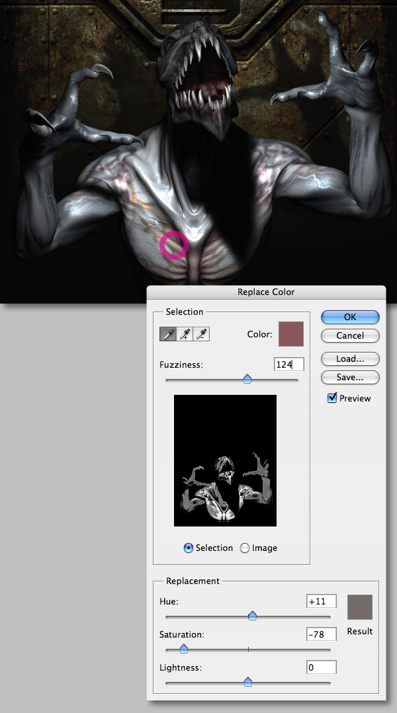Click the Hue slider handle
The height and width of the screenshot is (713, 397).
252,616
